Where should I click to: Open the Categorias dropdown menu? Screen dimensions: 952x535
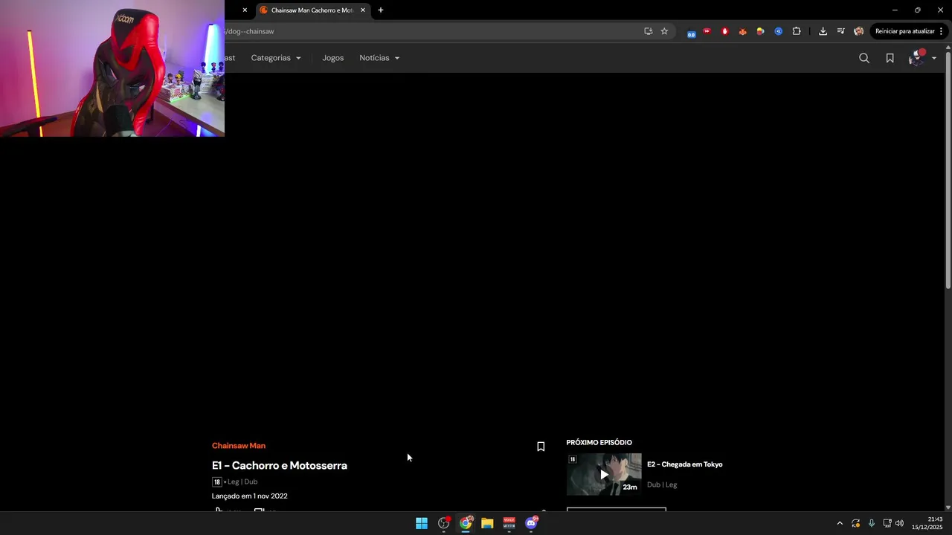click(x=276, y=58)
